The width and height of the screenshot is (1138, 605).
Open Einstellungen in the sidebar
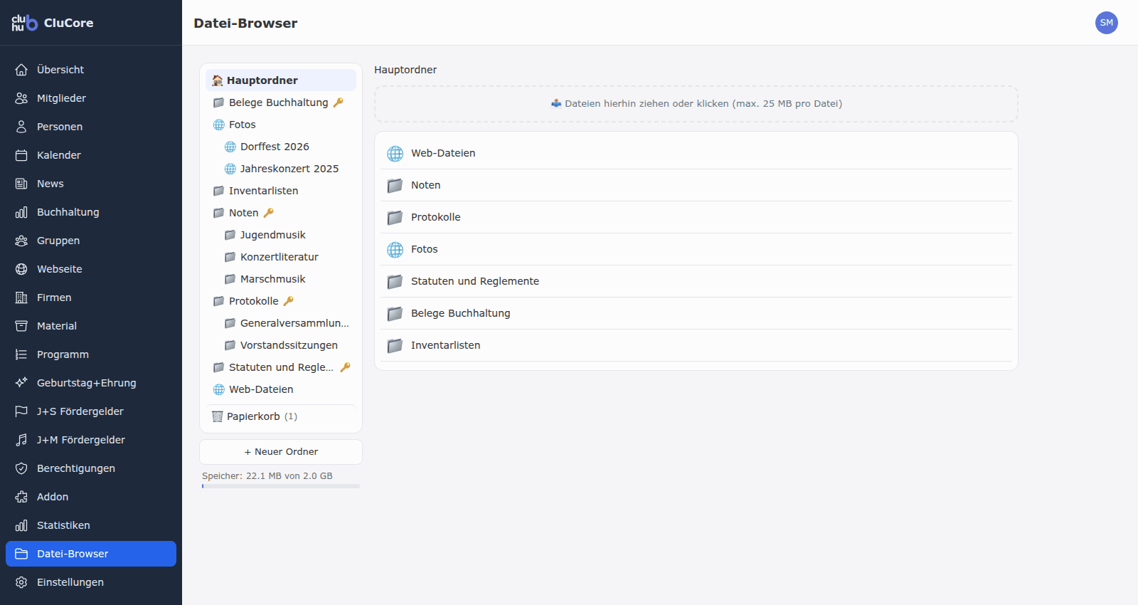(x=91, y=582)
